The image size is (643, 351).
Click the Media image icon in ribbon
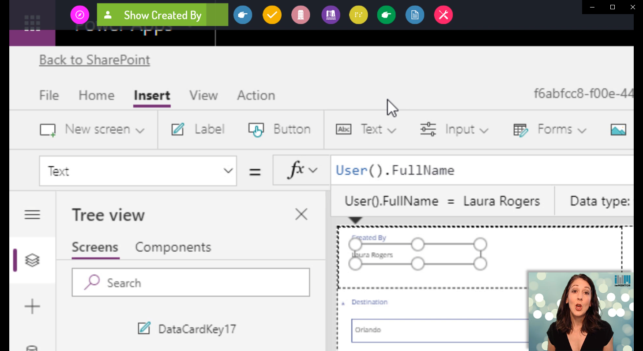[x=618, y=130]
